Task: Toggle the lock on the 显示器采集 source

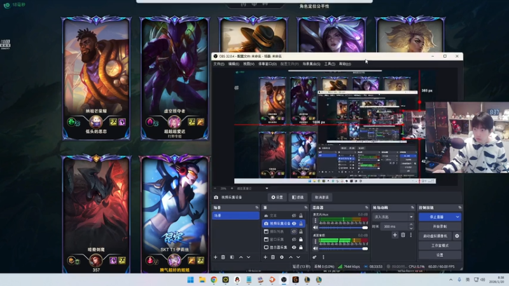Action: click(301, 247)
